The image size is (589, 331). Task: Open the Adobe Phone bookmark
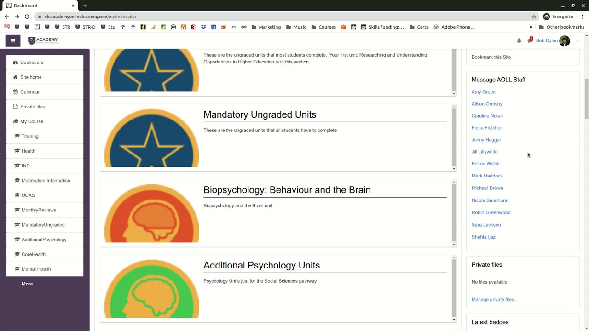coord(454,27)
